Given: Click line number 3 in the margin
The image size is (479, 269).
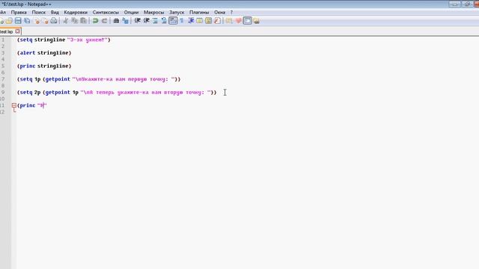Looking at the screenshot, I should pyautogui.click(x=3, y=53).
